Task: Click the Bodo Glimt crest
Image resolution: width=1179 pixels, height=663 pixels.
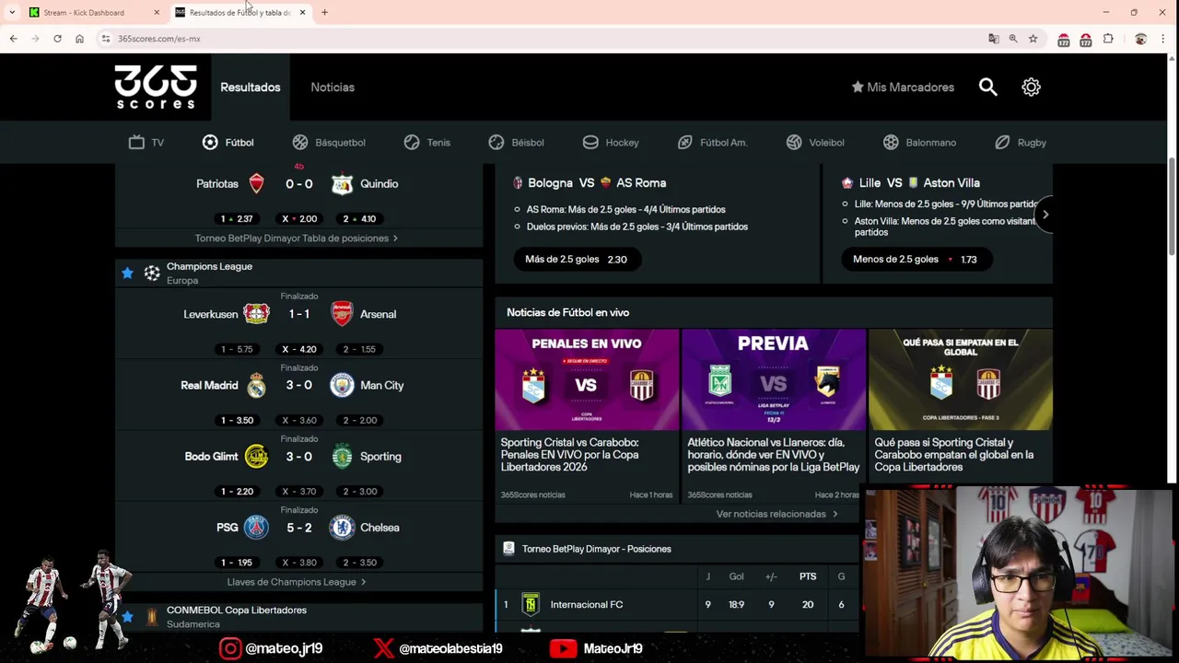Action: tap(256, 457)
